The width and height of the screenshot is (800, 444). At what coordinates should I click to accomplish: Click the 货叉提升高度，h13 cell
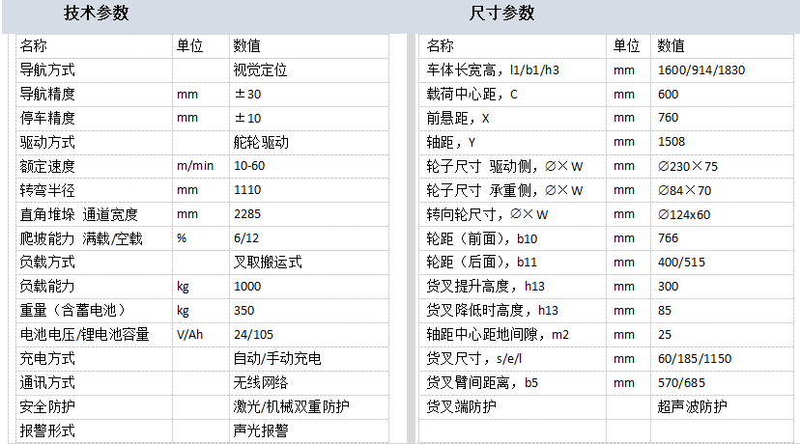(x=513, y=286)
